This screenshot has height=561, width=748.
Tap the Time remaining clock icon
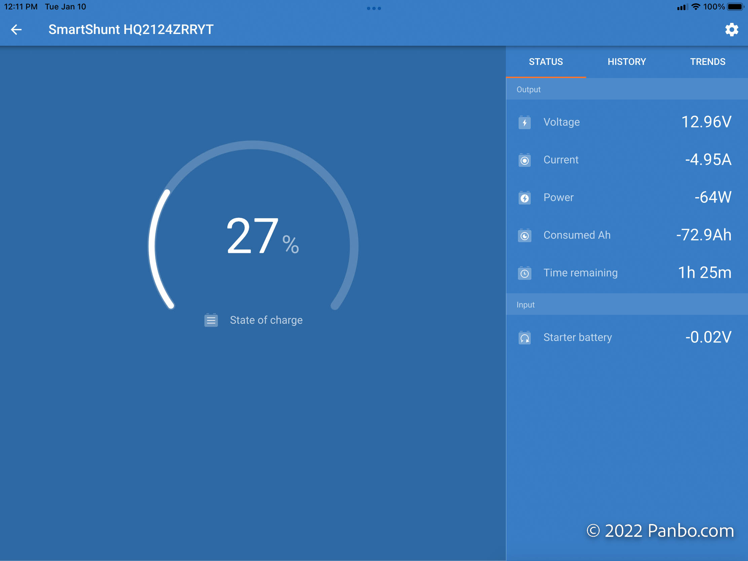click(524, 273)
